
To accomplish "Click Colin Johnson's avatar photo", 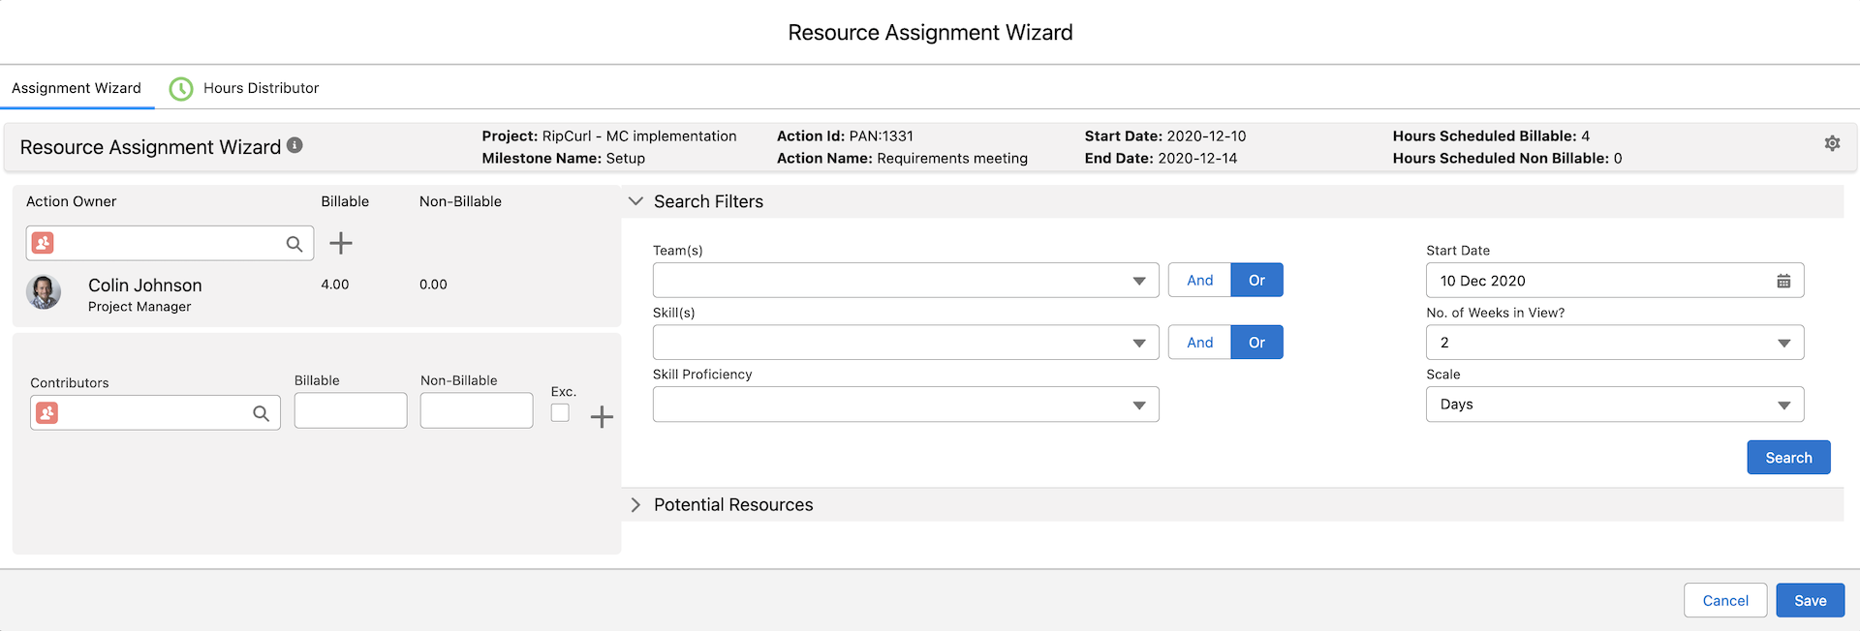I will pos(44,292).
